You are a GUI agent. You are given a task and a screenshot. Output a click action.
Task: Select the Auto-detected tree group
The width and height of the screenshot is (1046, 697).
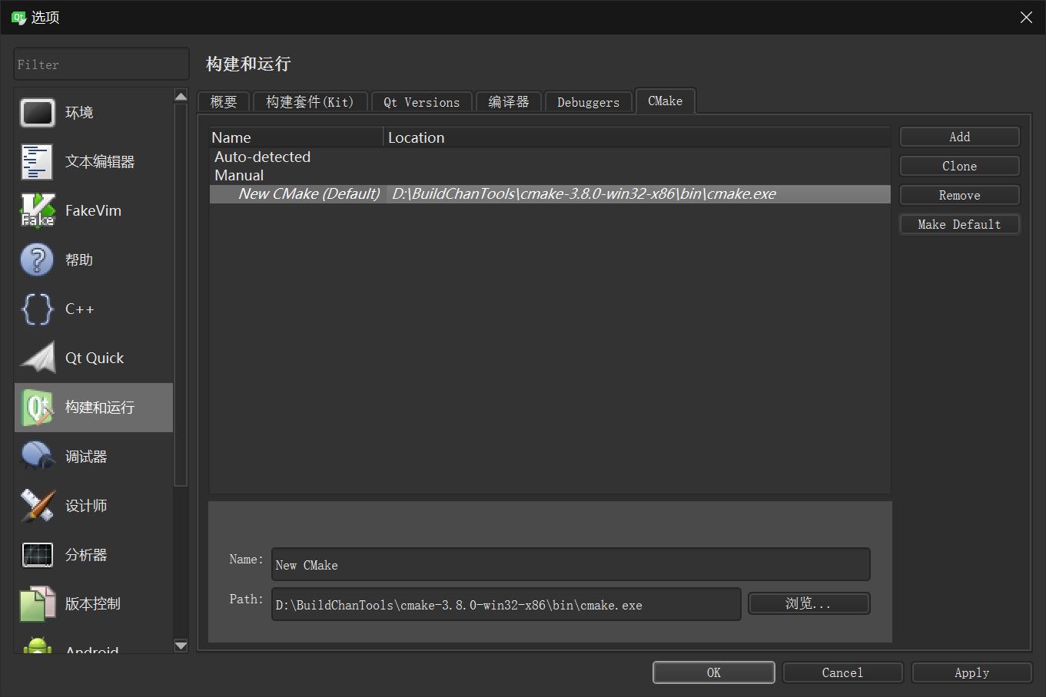pyautogui.click(x=263, y=157)
